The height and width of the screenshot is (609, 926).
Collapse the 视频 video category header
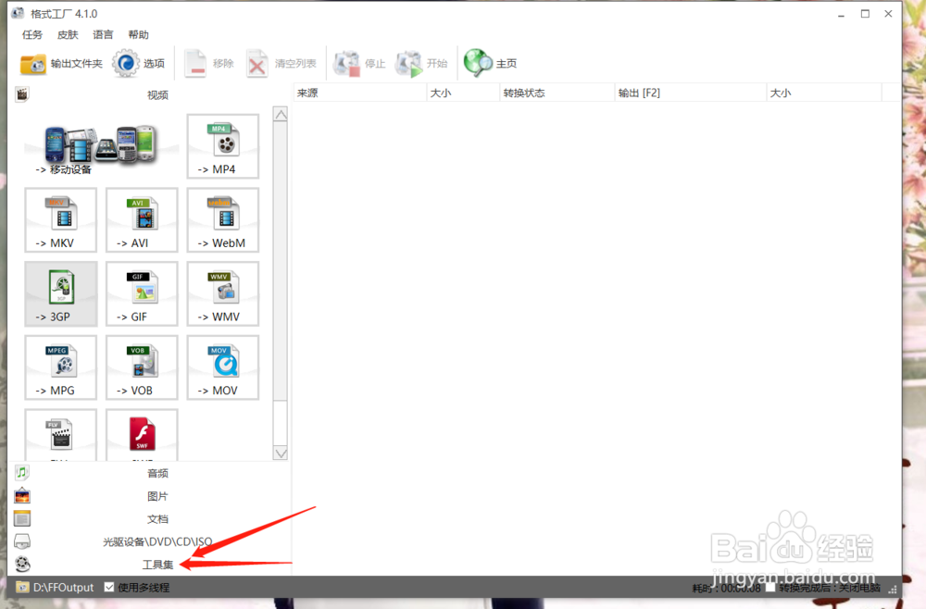tap(151, 94)
